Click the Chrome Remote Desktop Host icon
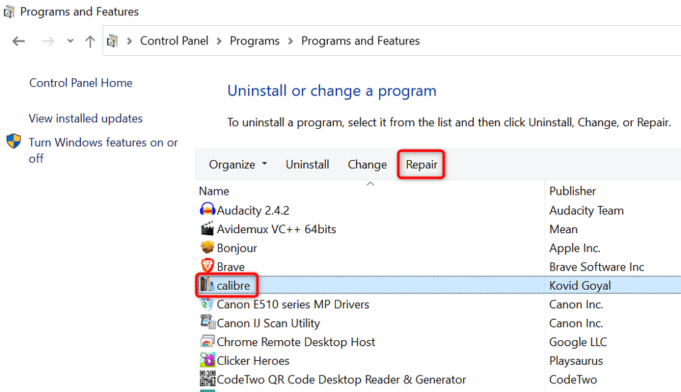 pos(207,342)
